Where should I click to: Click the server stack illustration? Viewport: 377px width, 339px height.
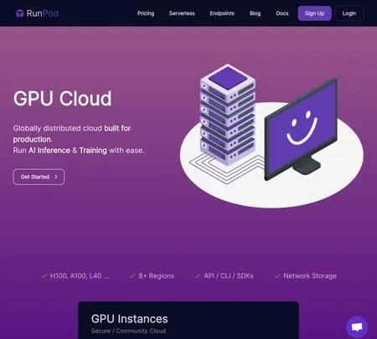coord(228,115)
